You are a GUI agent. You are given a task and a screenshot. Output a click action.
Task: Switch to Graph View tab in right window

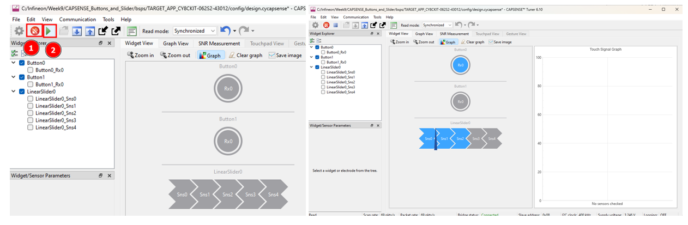coord(424,34)
